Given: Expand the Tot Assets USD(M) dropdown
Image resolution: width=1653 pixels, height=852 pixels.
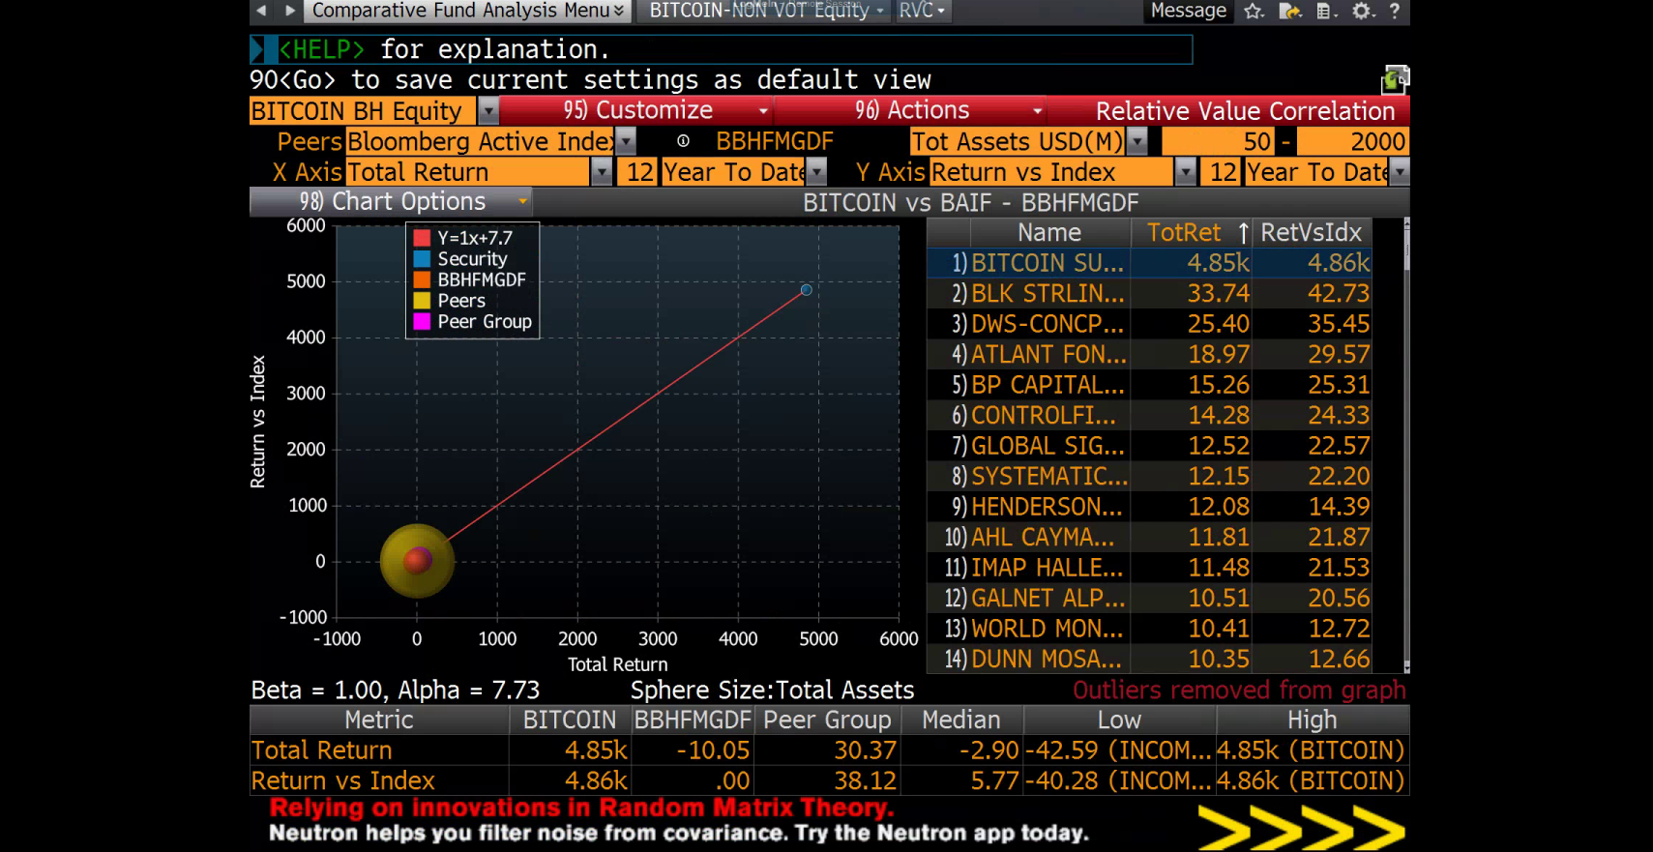Looking at the screenshot, I should point(1137,142).
